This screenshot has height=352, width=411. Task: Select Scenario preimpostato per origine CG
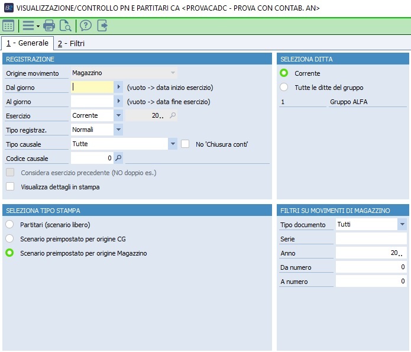tap(9, 238)
